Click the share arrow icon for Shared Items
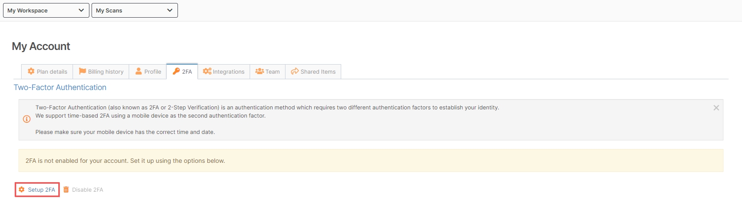This screenshot has height=199, width=742. pyautogui.click(x=295, y=71)
